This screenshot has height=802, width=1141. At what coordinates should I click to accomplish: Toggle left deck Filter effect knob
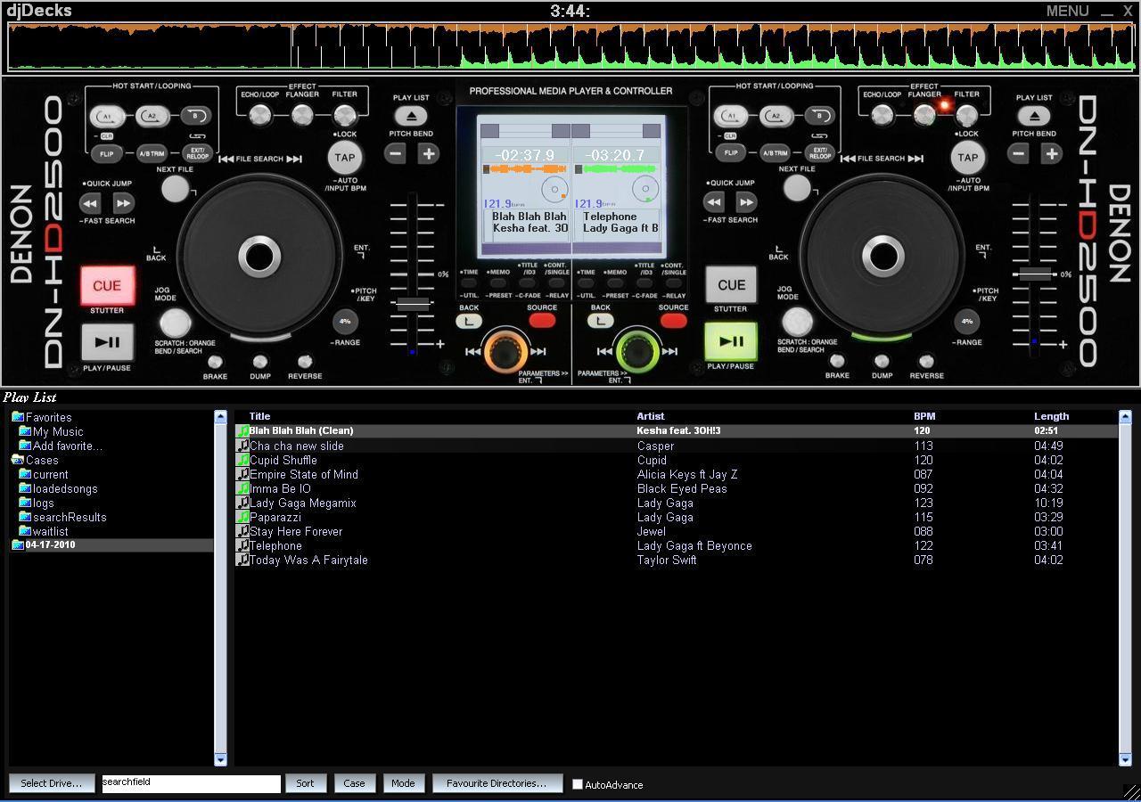tap(345, 114)
